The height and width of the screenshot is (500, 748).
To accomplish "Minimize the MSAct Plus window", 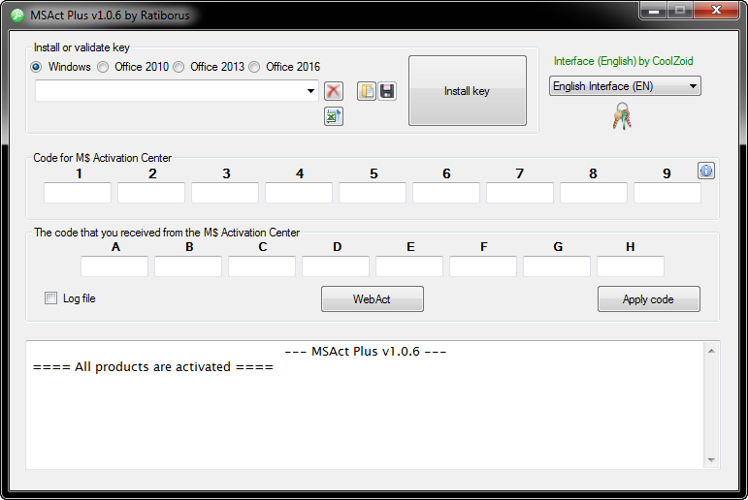I will [x=654, y=11].
